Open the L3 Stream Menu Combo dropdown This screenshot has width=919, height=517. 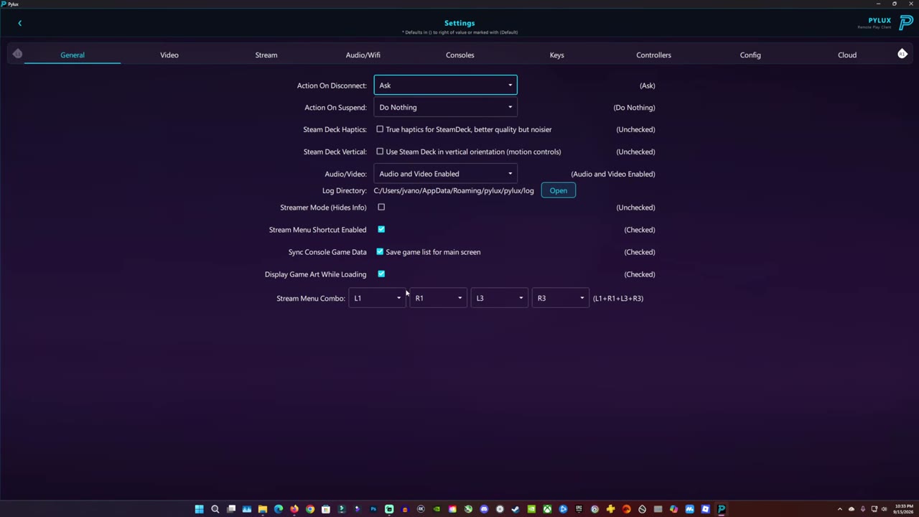pos(500,298)
